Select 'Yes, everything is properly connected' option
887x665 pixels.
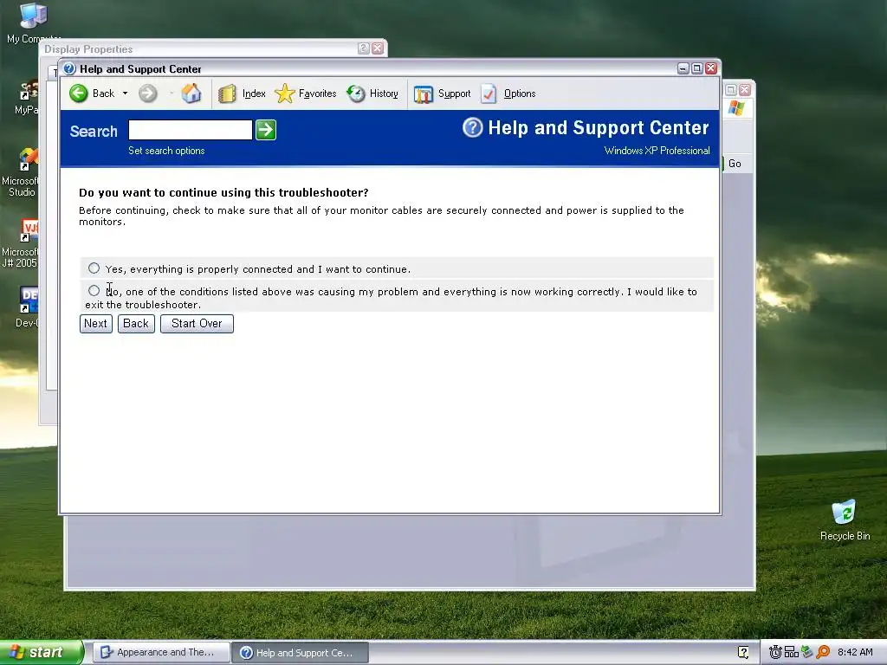(94, 268)
